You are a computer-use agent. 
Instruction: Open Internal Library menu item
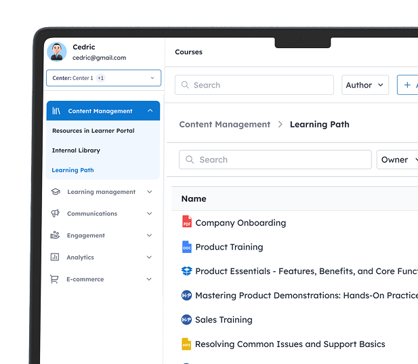[x=76, y=150]
